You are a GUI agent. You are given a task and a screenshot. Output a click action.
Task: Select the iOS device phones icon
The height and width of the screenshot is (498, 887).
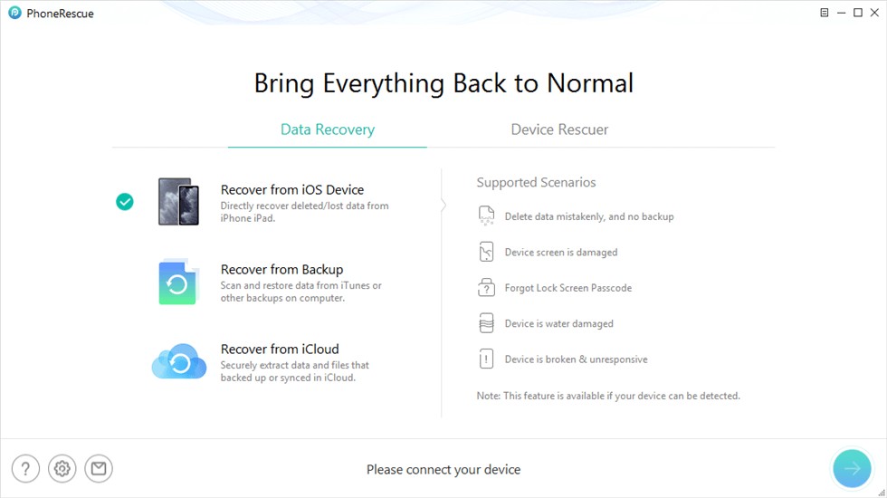178,201
